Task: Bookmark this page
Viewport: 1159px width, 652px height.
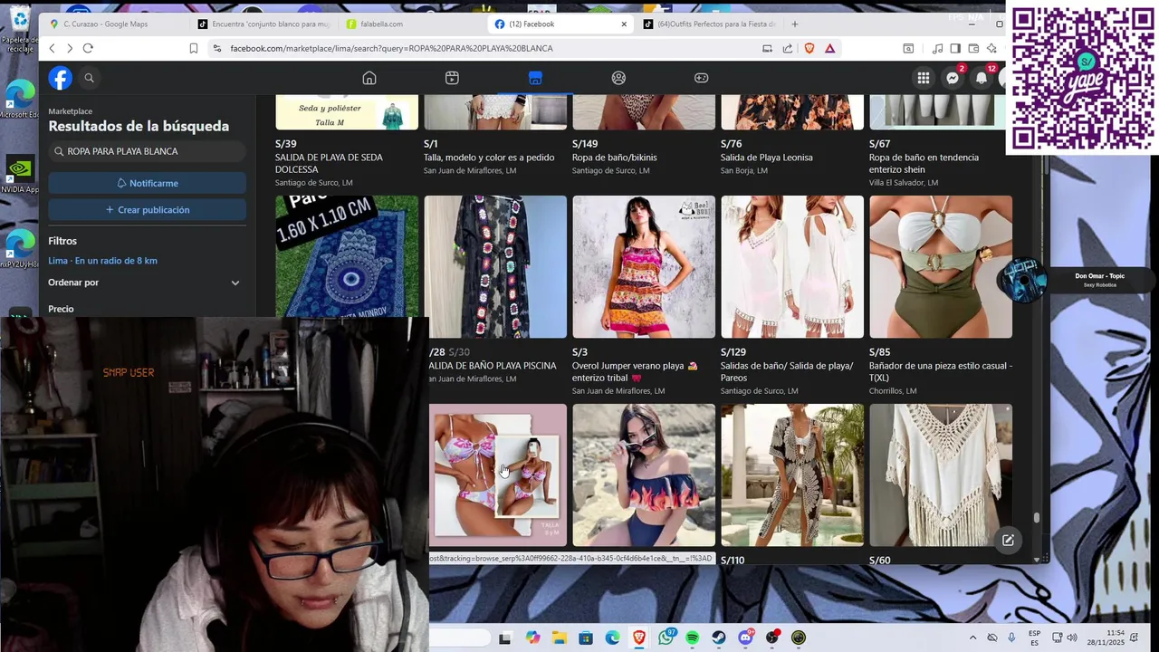Action: point(193,48)
